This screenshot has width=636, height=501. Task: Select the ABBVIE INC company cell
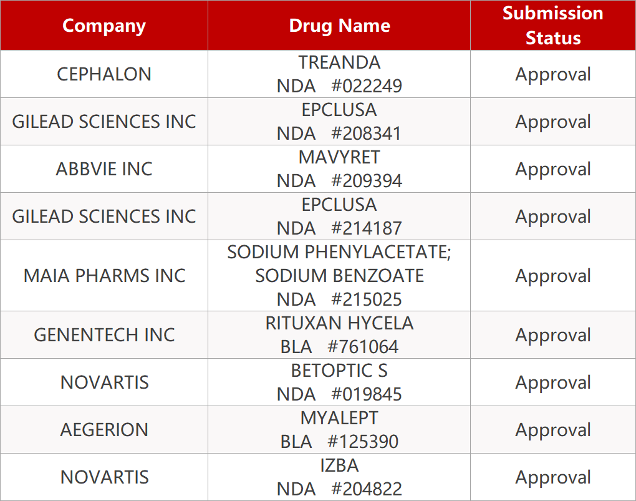tap(104, 169)
